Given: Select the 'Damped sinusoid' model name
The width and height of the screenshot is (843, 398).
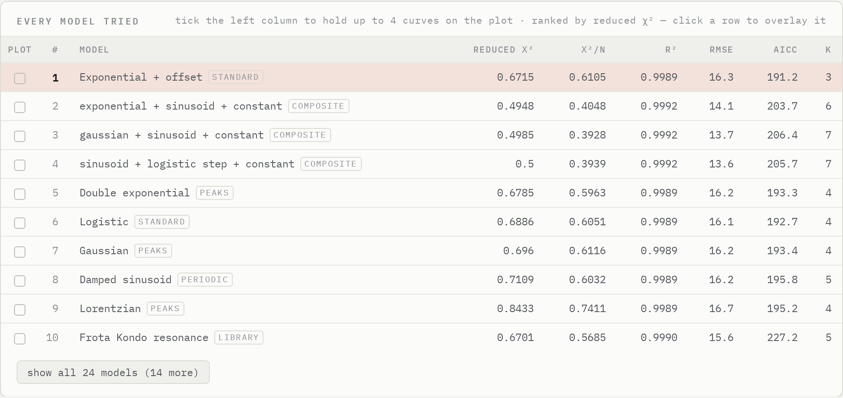Looking at the screenshot, I should (x=126, y=280).
